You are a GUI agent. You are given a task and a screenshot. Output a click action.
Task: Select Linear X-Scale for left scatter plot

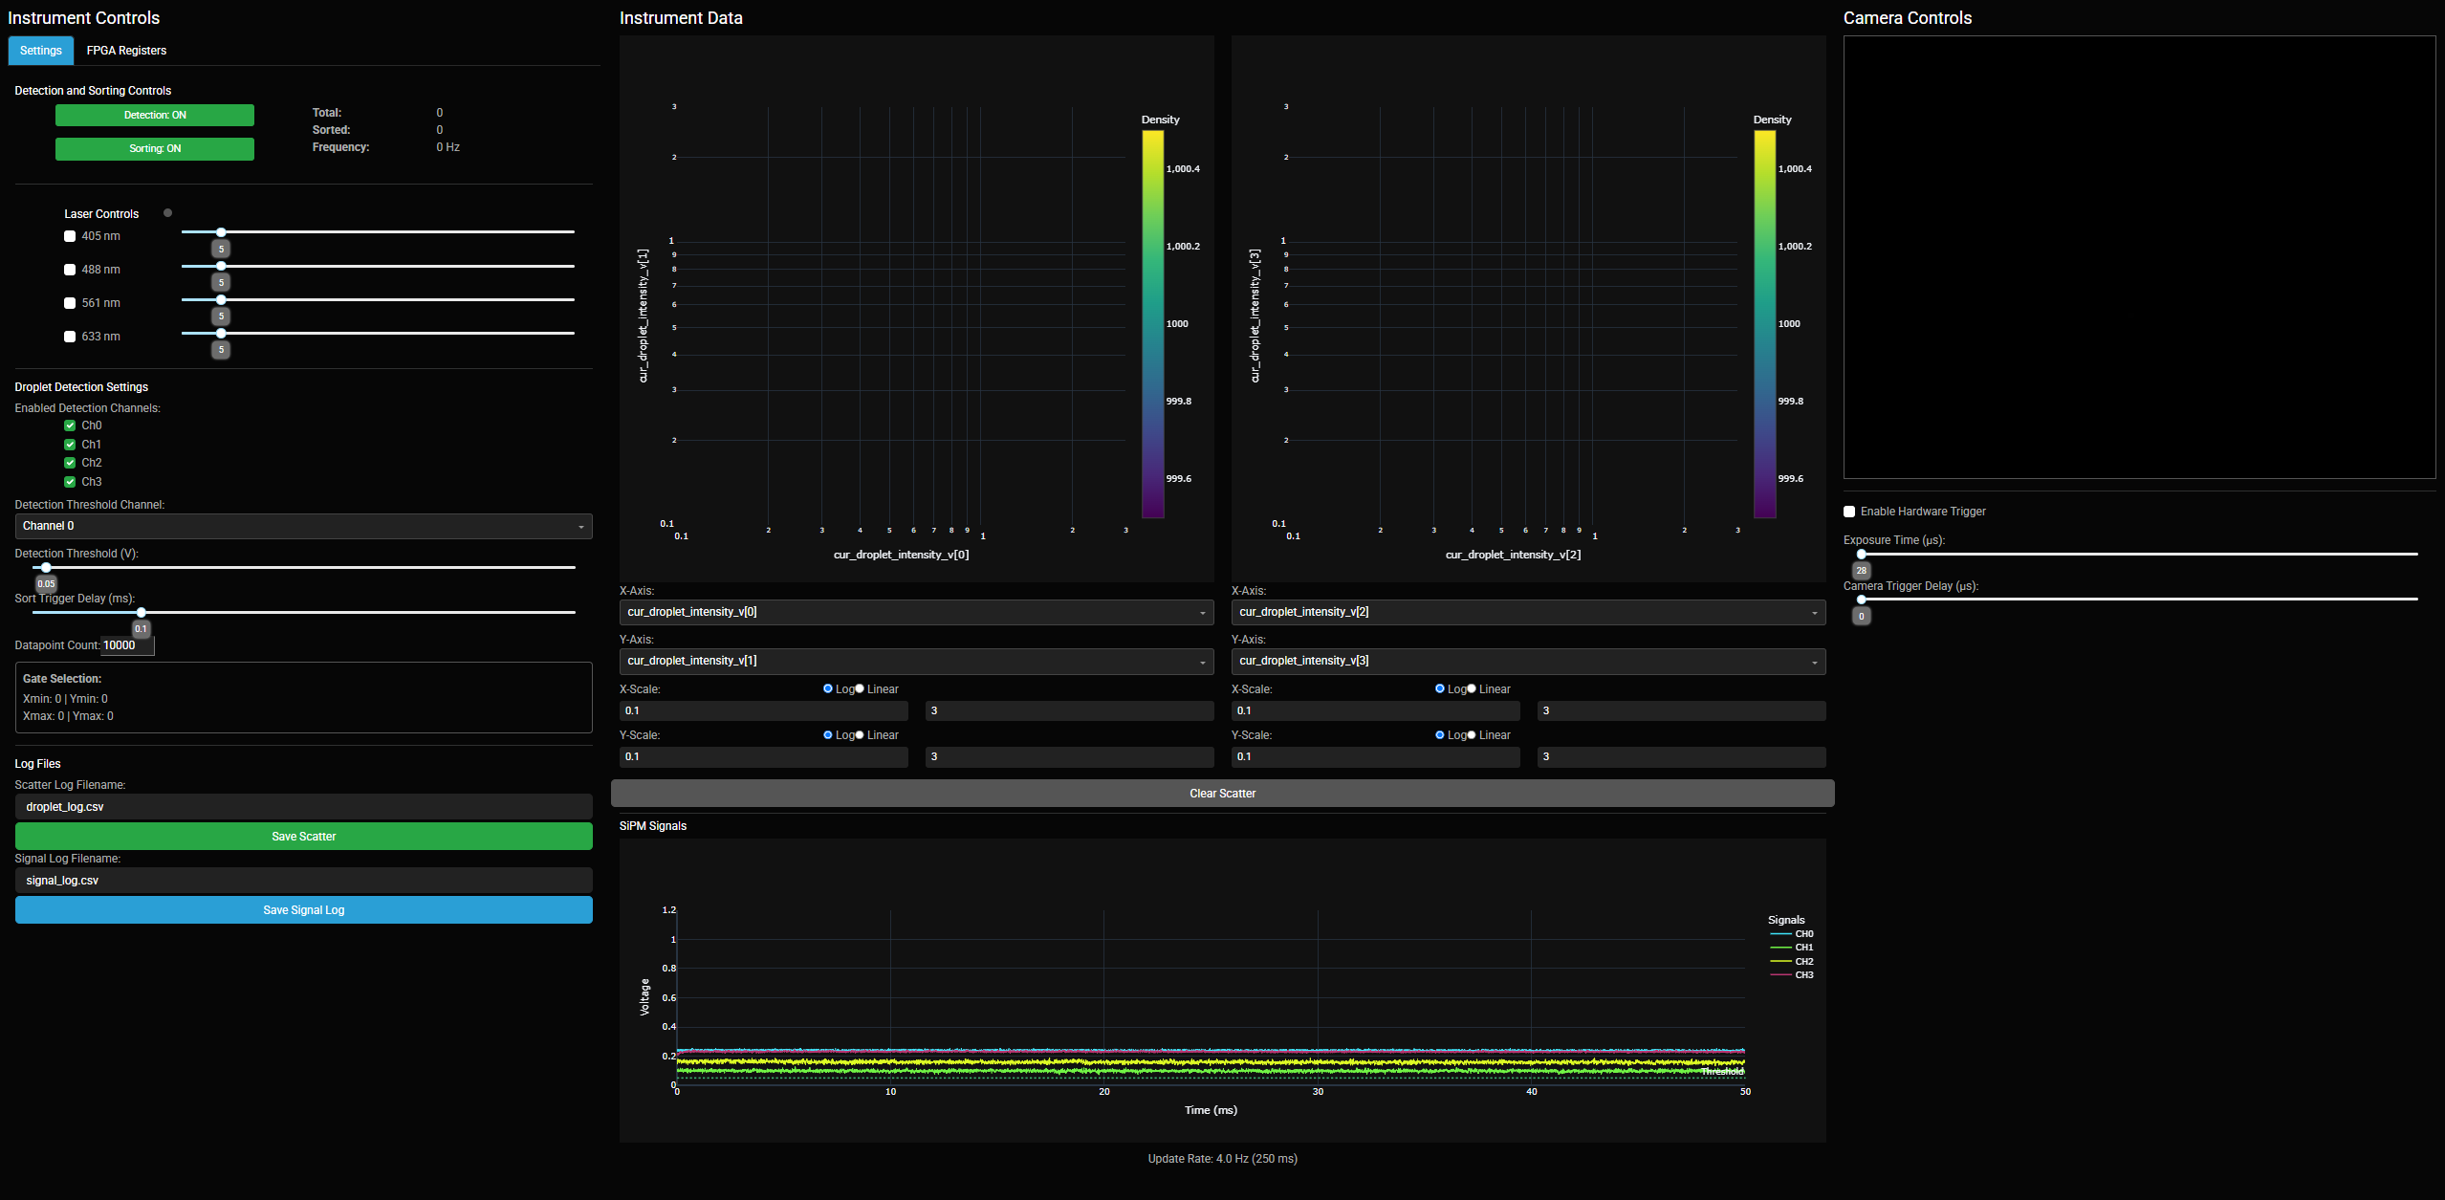[860, 688]
